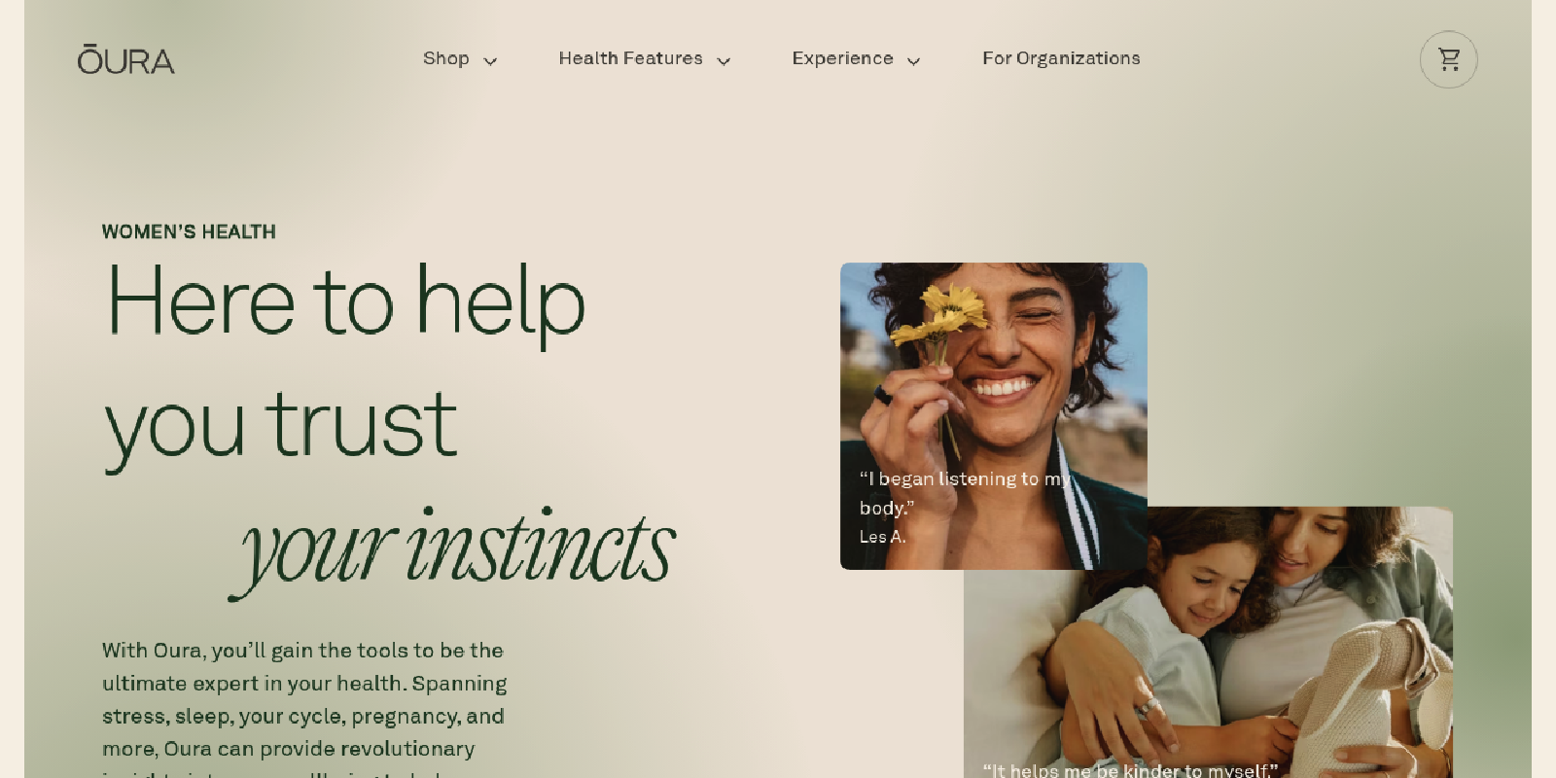
Task: Click the "It helps me be kinder" quote
Action: click(1130, 770)
